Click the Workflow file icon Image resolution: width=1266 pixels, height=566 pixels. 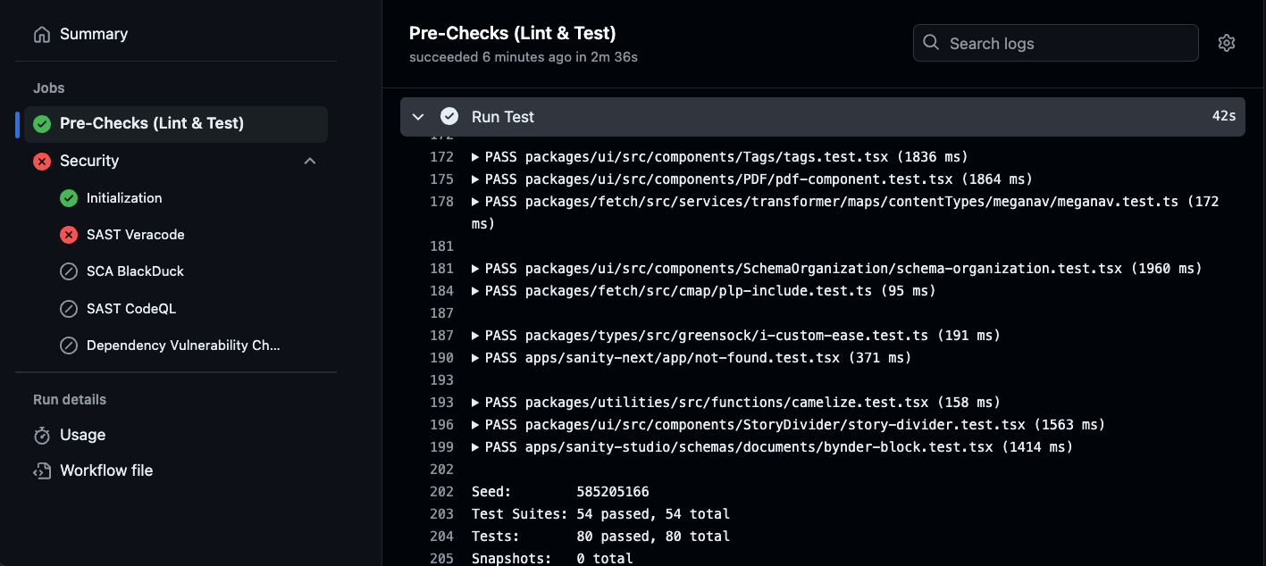pos(42,471)
